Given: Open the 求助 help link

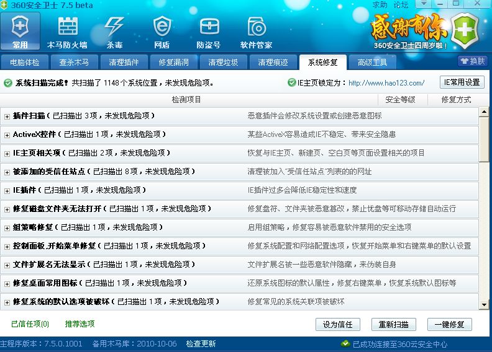Looking at the screenshot, I should (380, 4).
